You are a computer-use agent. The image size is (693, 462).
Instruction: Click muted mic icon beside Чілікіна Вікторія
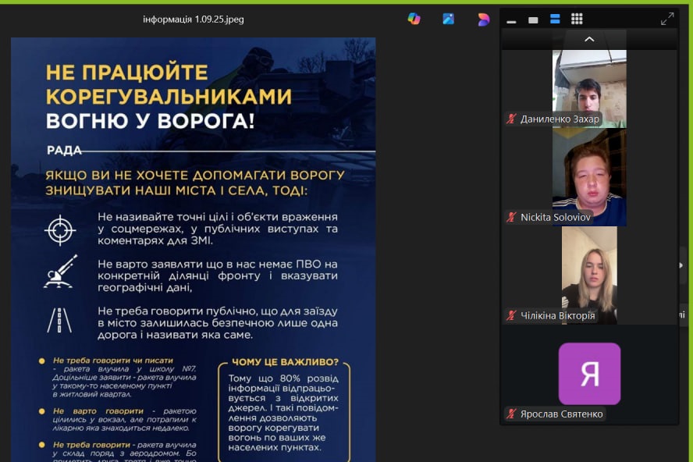pyautogui.click(x=512, y=315)
